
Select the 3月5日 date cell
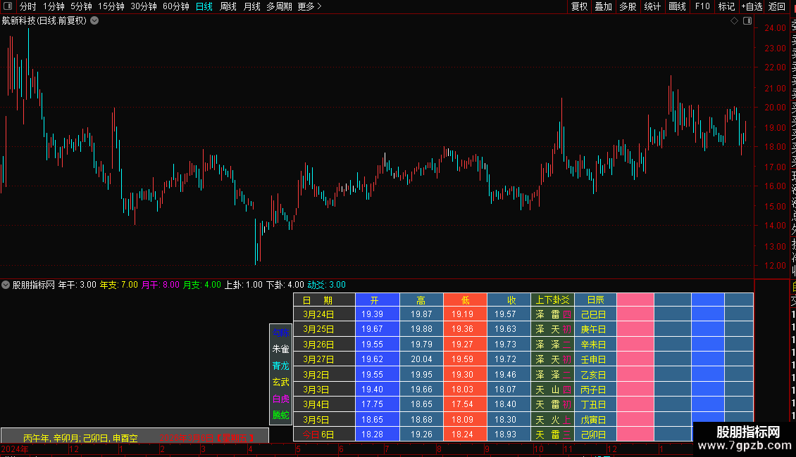(325, 420)
